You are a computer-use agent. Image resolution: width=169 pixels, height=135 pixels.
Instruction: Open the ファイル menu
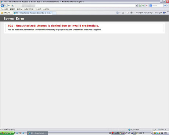click(4, 9)
